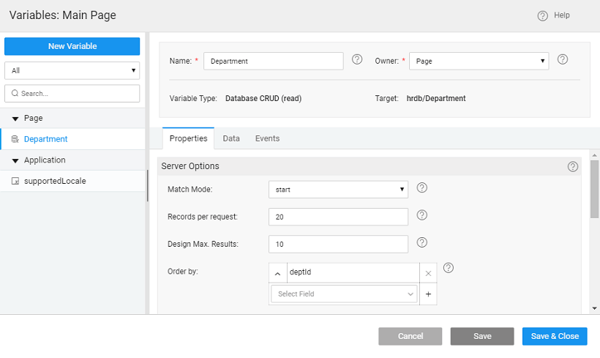Collapse the Page tree group
Viewport: 600px width, 358px height.
point(15,119)
